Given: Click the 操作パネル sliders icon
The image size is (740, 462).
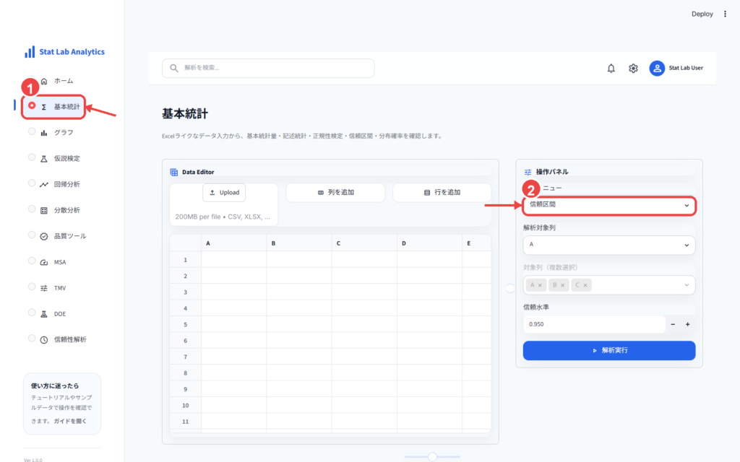Looking at the screenshot, I should pos(528,172).
